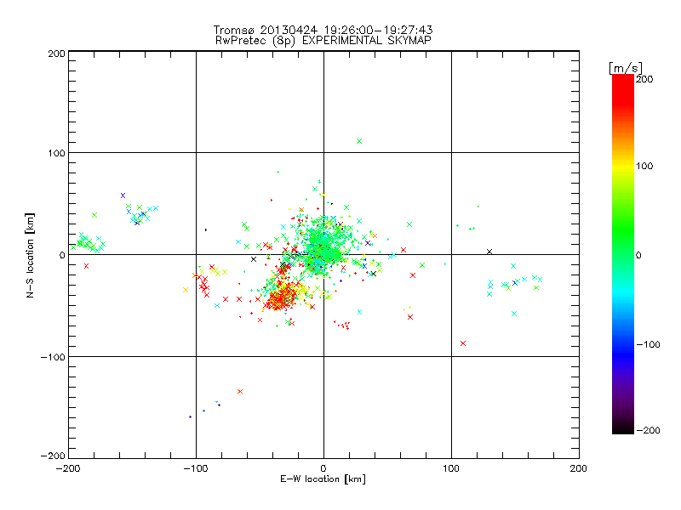Click the 0 label on the colorbar
The width and height of the screenshot is (681, 510).
click(638, 255)
